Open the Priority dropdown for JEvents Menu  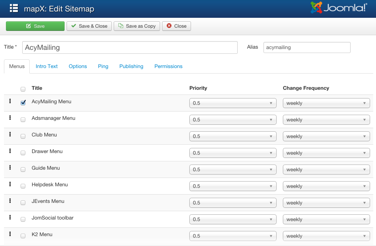(x=233, y=202)
